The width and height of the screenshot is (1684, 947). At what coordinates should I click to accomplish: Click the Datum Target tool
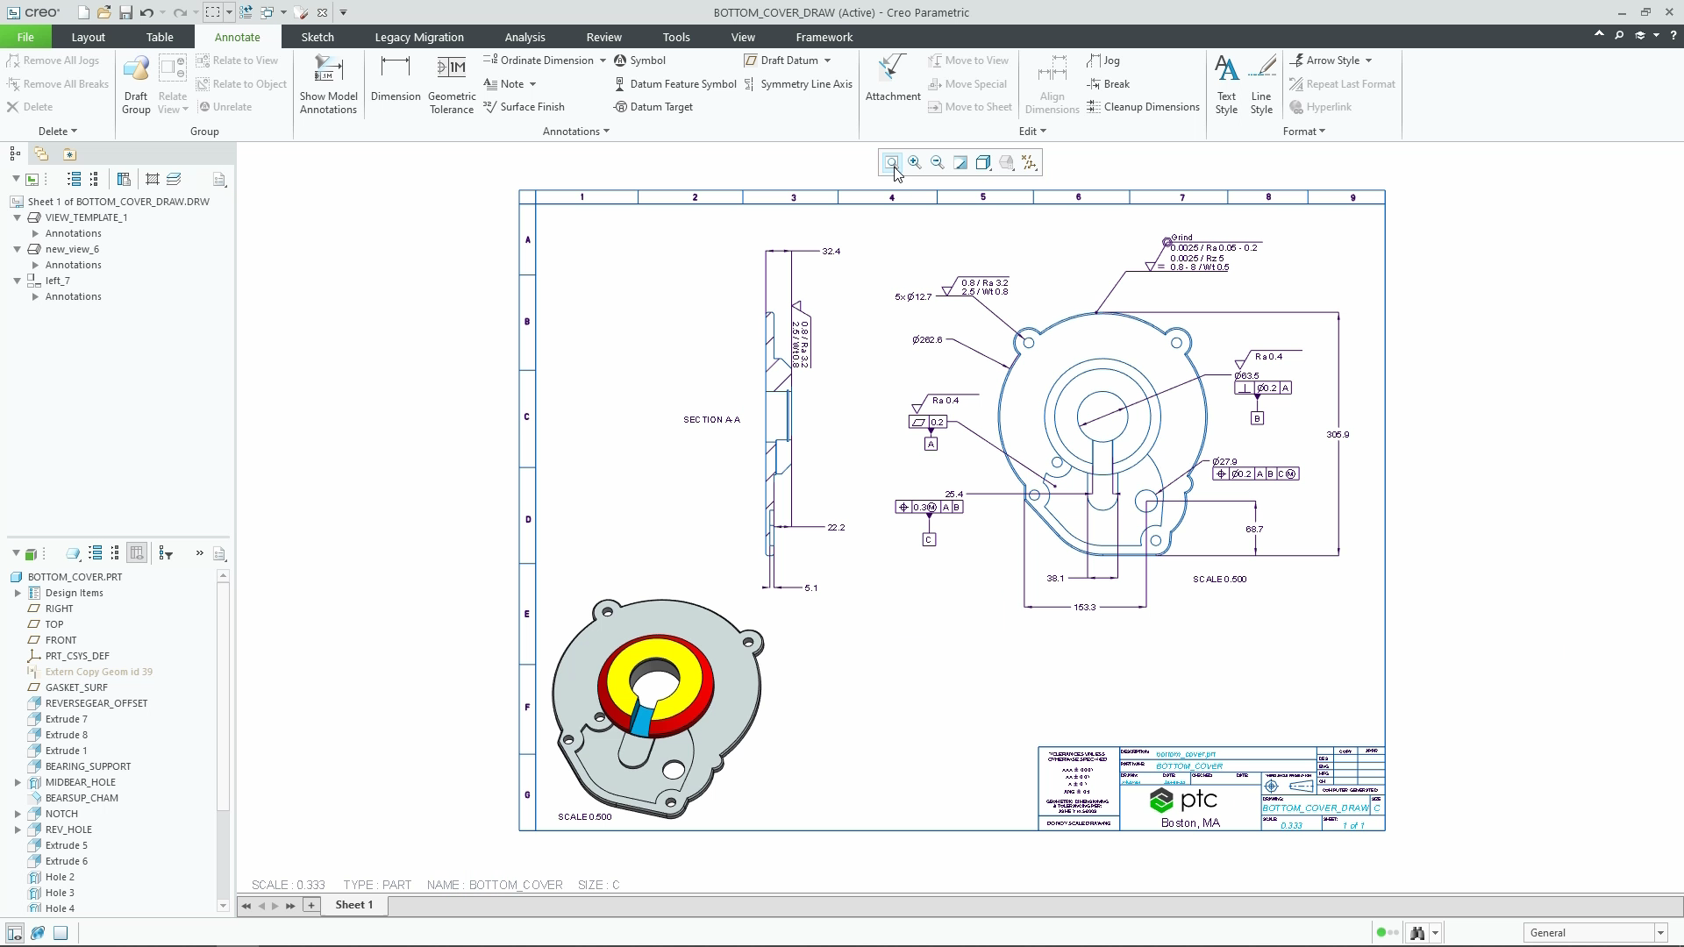(x=653, y=107)
